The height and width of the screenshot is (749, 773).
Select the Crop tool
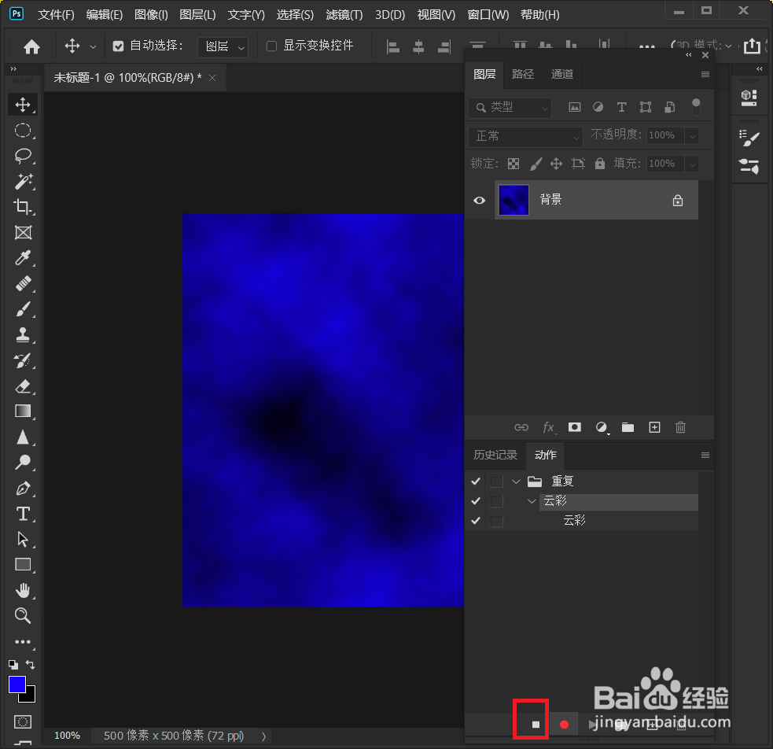click(x=23, y=208)
